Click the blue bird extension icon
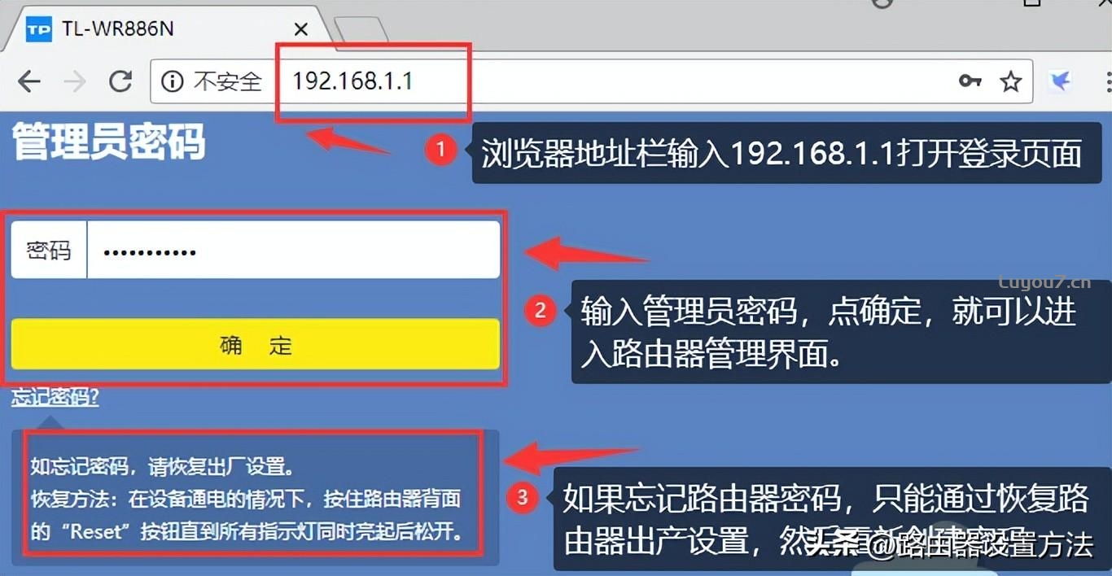Viewport: 1112px width, 576px height. [1059, 81]
